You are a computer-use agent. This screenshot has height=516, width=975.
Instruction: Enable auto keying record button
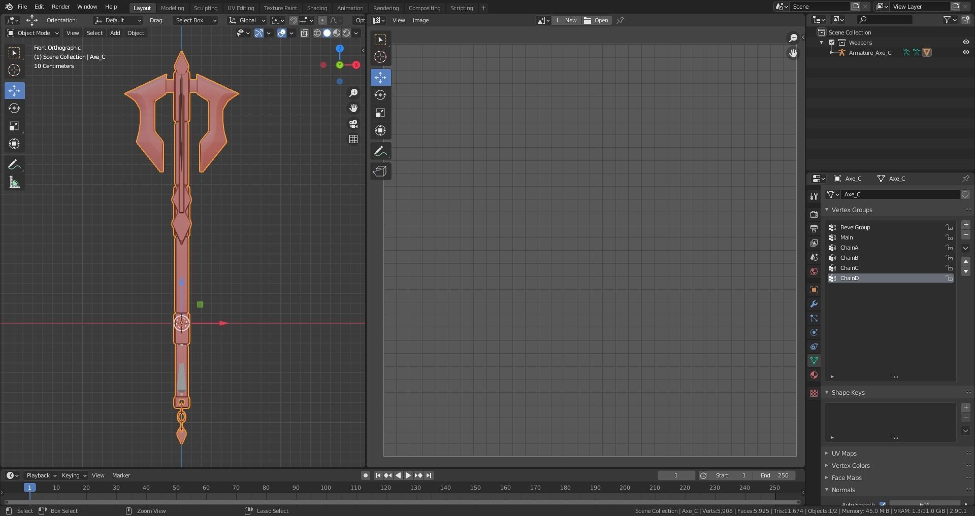click(366, 475)
